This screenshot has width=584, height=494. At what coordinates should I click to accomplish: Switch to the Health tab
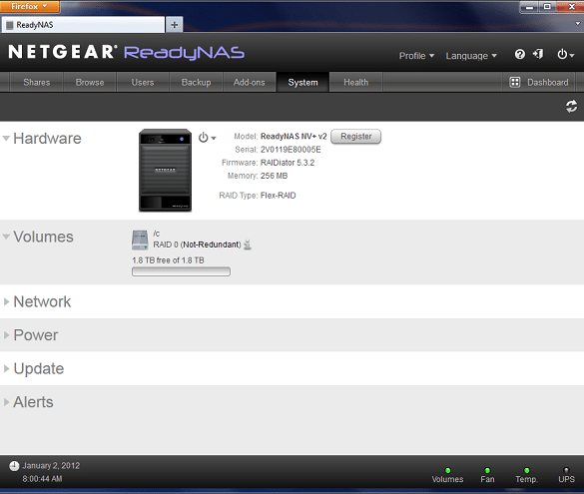(x=356, y=82)
